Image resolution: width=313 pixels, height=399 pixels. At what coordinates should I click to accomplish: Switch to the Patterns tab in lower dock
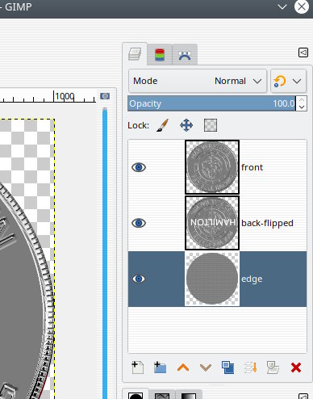click(162, 396)
